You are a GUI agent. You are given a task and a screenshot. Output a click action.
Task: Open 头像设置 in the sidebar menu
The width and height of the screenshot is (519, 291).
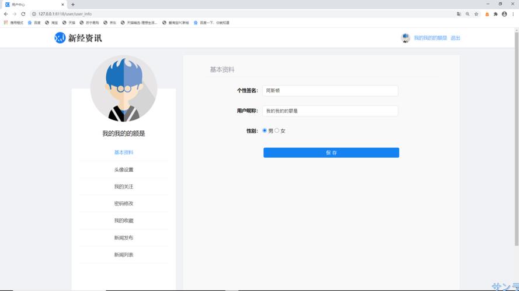click(x=123, y=169)
